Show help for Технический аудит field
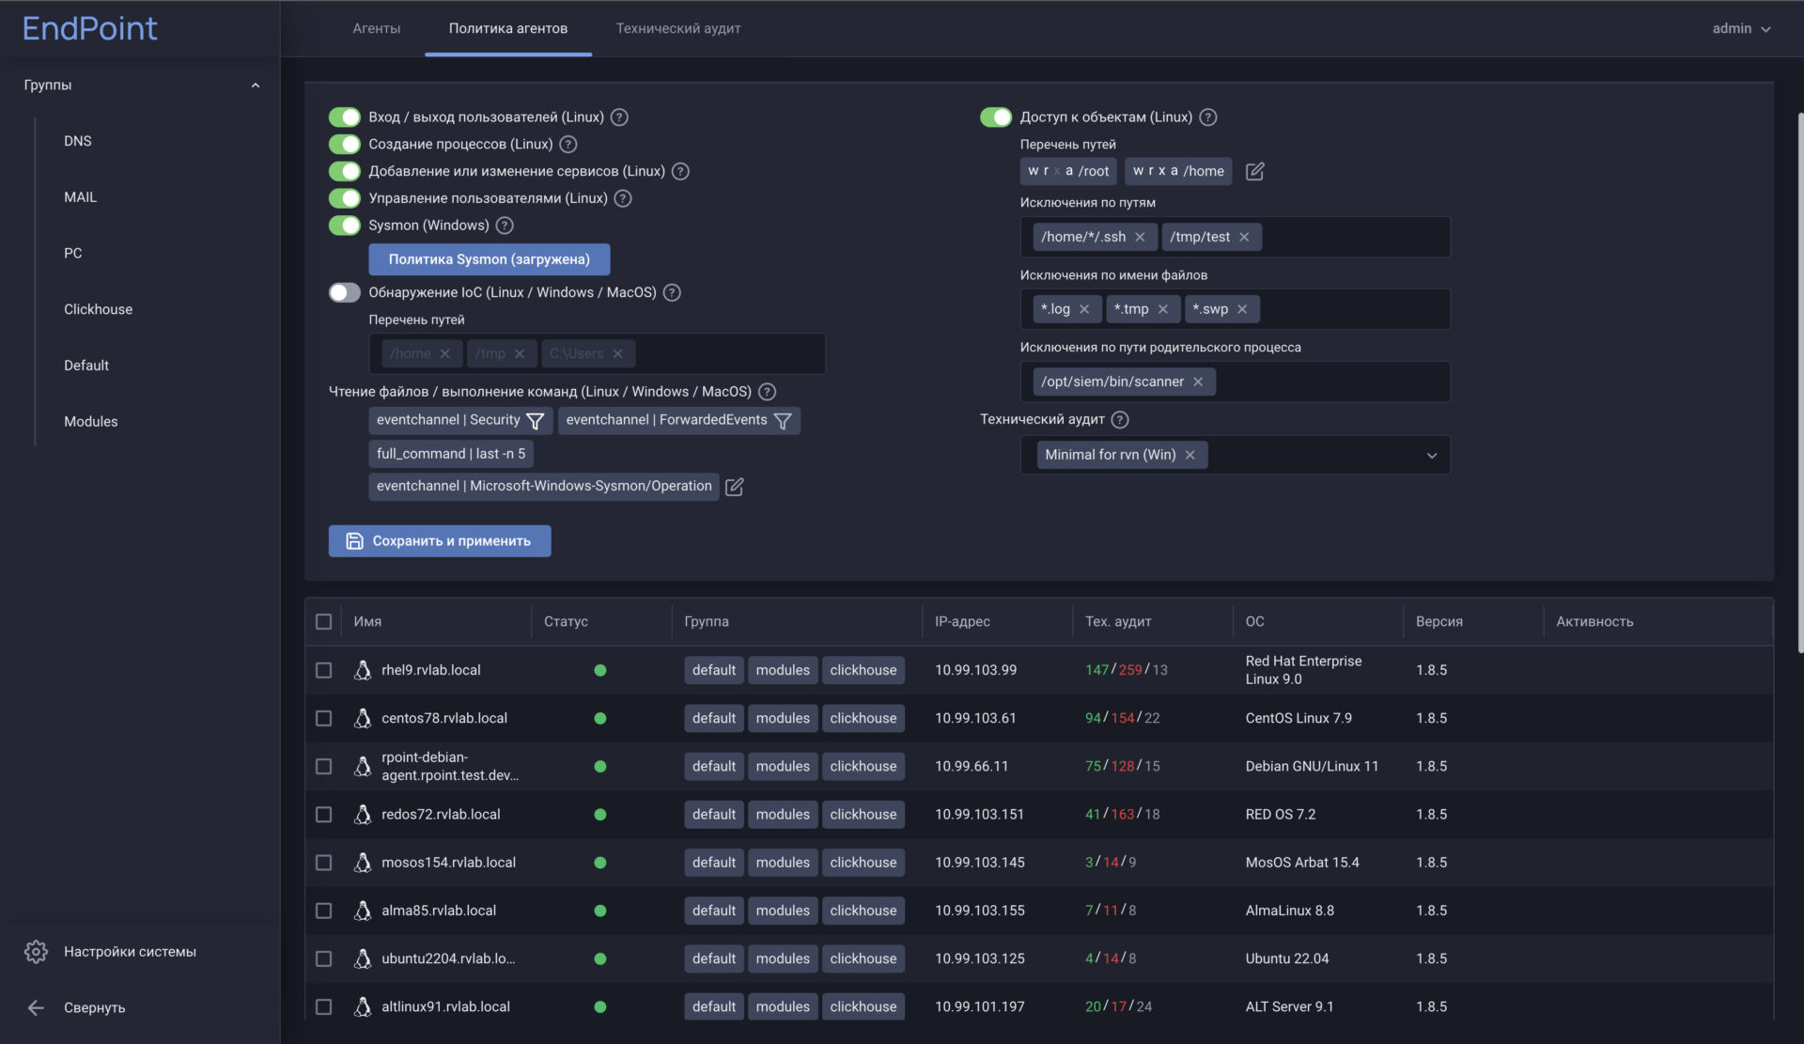Screen dimensions: 1804x1044 coord(1120,420)
